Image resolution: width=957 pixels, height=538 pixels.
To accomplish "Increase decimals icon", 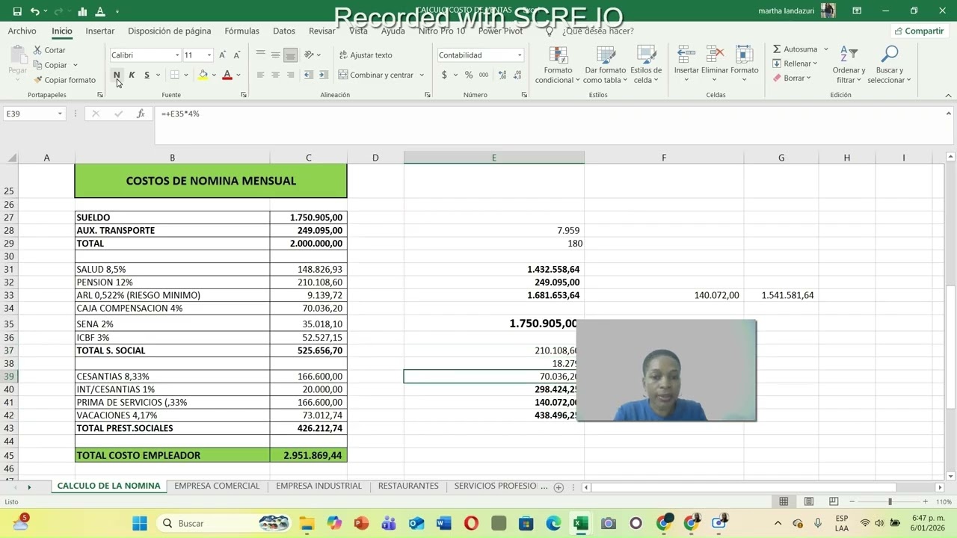I will pos(502,75).
